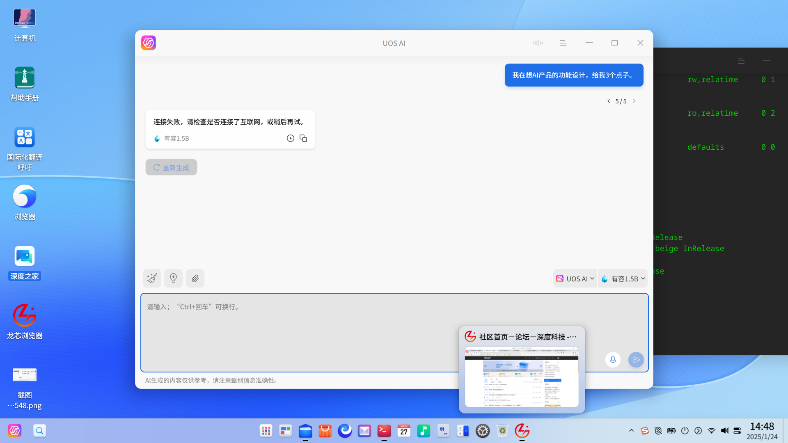Open the calendar app showing 27
The width and height of the screenshot is (788, 443).
tap(404, 431)
